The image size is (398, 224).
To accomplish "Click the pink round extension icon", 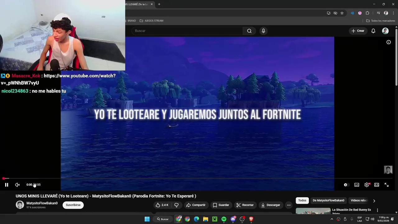I will click(x=360, y=13).
